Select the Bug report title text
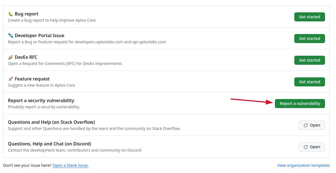Screen dimensions: 336x173 point(26,14)
